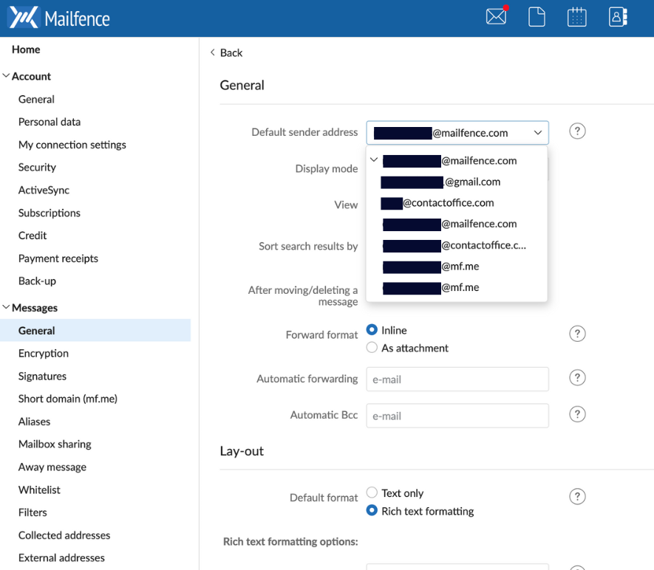The height and width of the screenshot is (570, 654).
Task: Open My connection settings
Action: coord(72,145)
